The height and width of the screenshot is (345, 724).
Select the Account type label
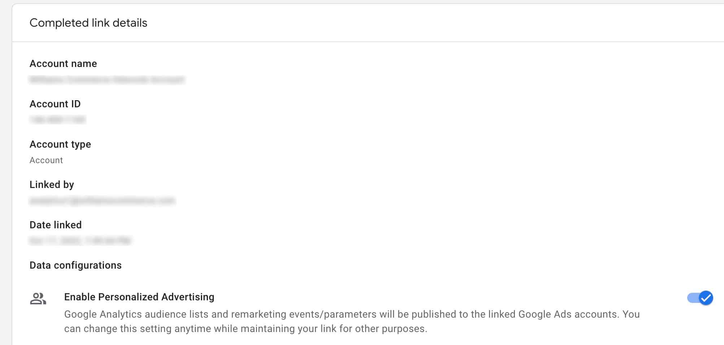60,144
